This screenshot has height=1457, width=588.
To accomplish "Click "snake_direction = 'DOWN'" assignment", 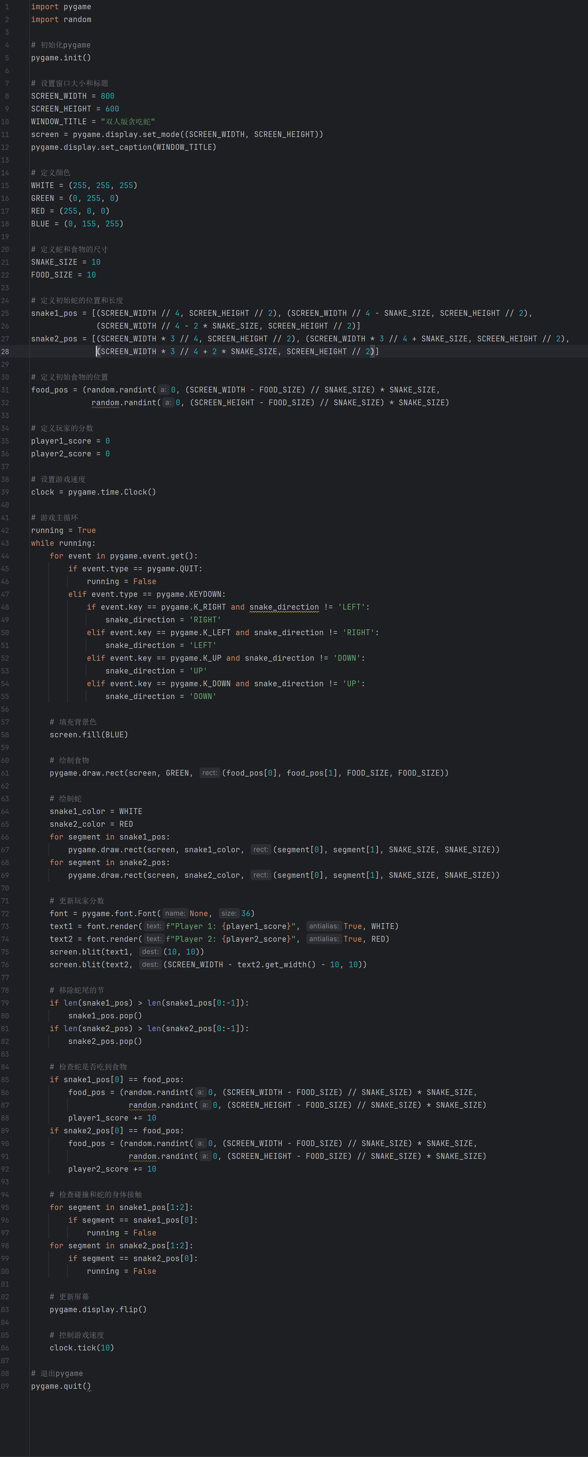I will [x=161, y=697].
